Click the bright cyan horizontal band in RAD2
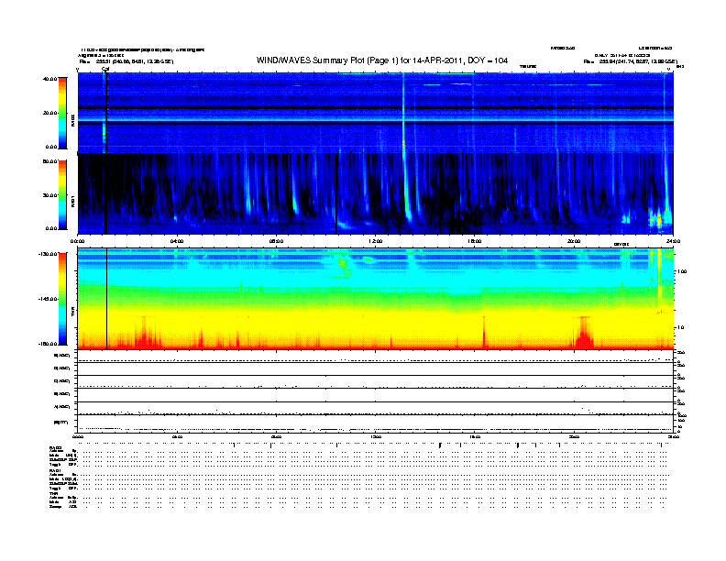 click(376, 119)
